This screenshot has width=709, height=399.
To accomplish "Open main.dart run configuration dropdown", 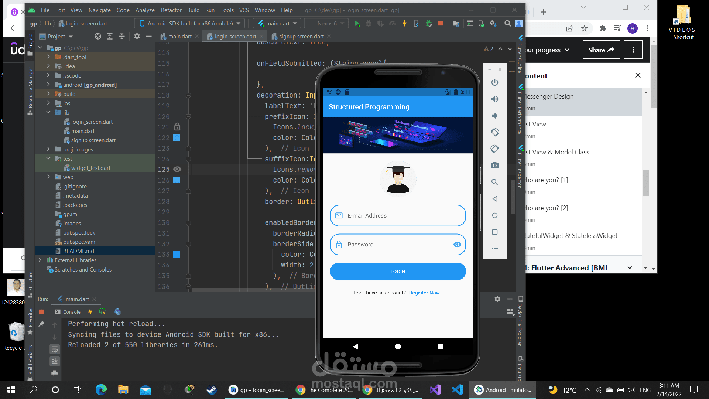I will tap(277, 23).
